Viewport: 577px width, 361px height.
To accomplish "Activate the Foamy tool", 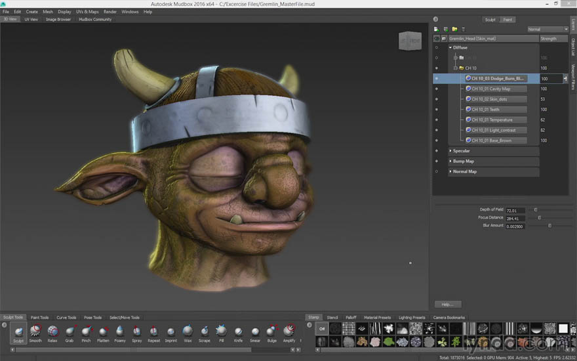I will tap(119, 333).
